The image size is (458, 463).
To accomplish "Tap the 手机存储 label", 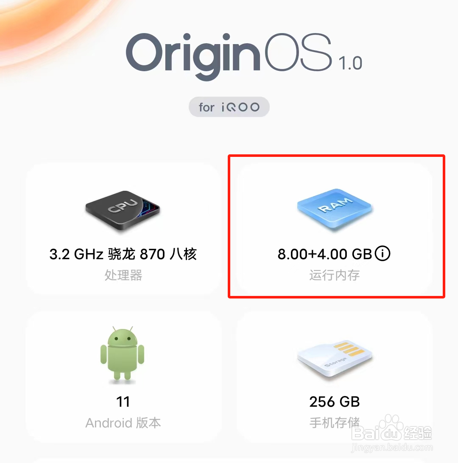I will [335, 423].
